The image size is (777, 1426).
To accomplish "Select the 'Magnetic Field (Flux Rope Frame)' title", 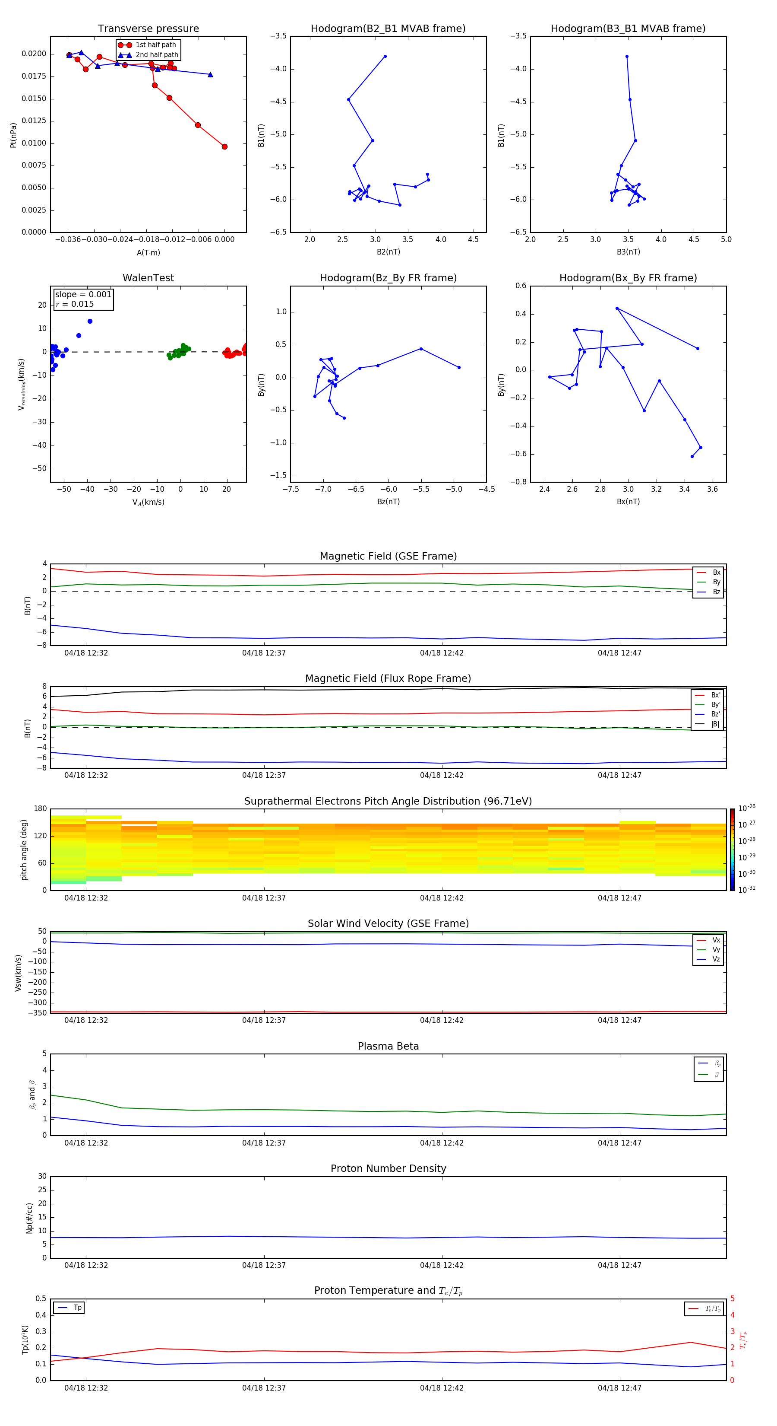I will point(388,679).
